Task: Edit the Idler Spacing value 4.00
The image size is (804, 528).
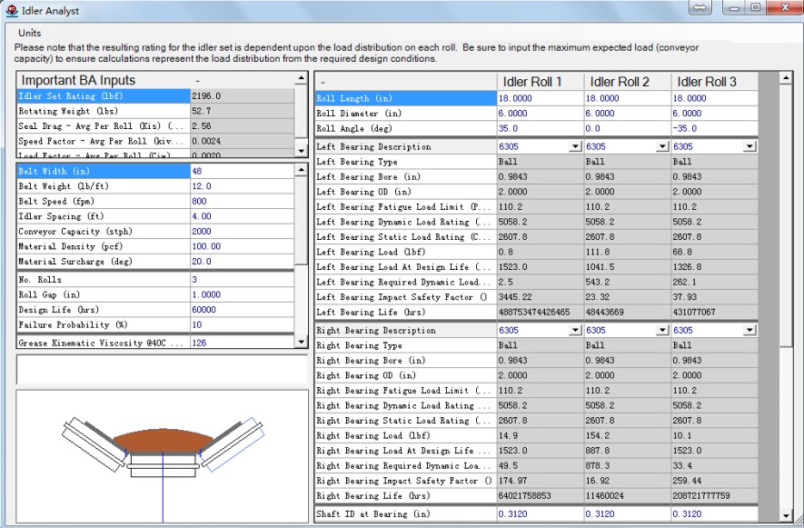Action: (x=242, y=216)
